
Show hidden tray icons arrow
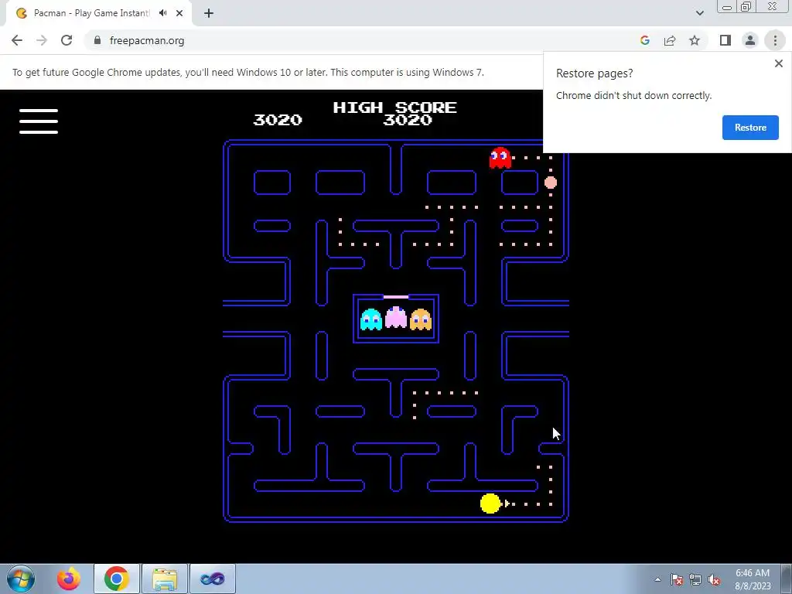pyautogui.click(x=657, y=579)
